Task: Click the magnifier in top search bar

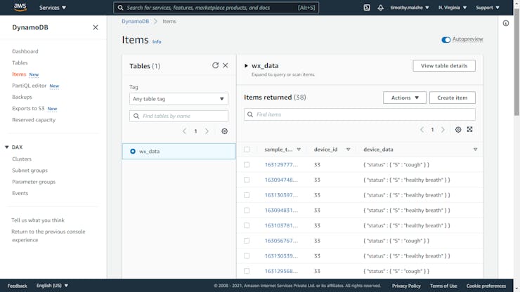Action: [121, 8]
